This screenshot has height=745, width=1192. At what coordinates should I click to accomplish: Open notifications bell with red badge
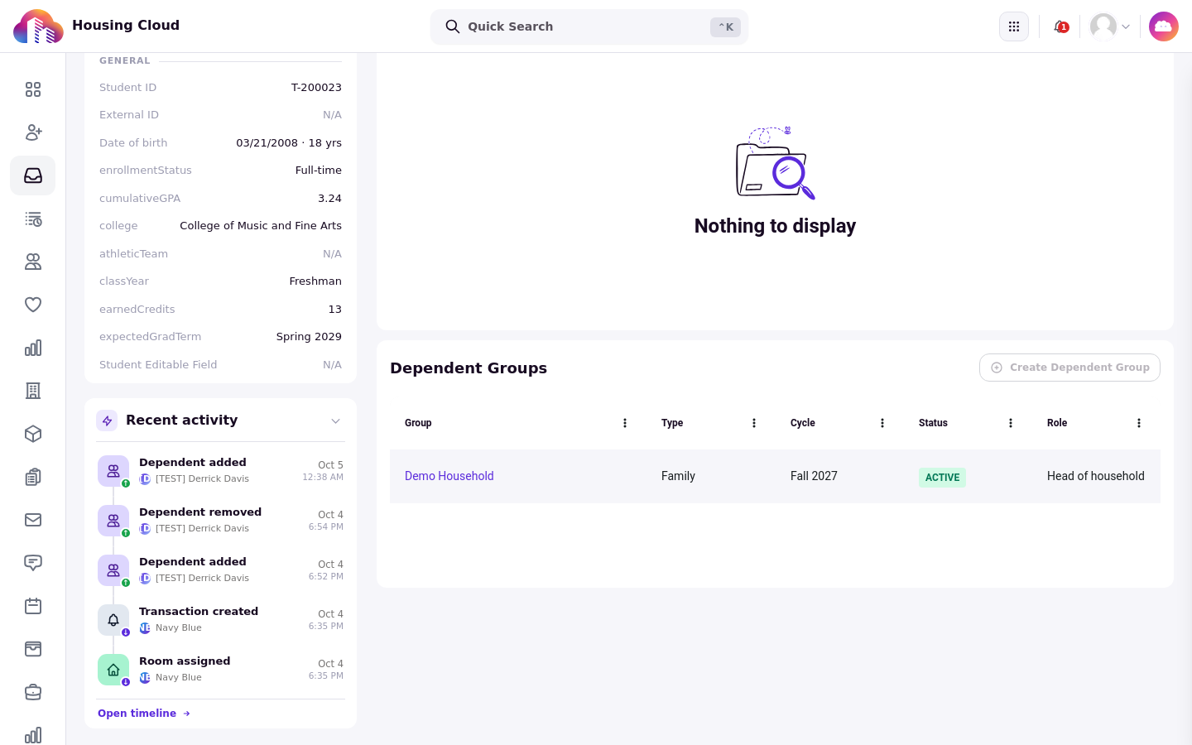point(1060,26)
